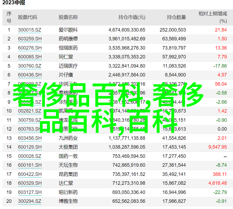Viewport: 233px width, 209px height.
Task: Click the -22.79 percent change value
Action: pyautogui.click(x=220, y=192)
